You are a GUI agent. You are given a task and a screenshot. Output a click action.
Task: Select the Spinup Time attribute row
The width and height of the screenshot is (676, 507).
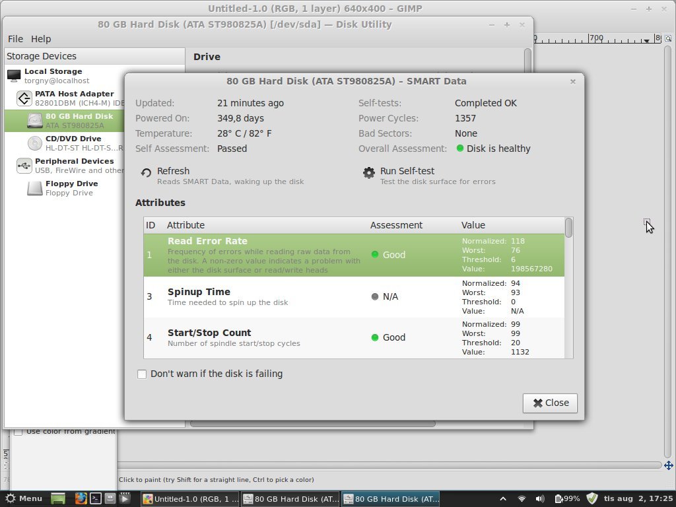(354, 297)
